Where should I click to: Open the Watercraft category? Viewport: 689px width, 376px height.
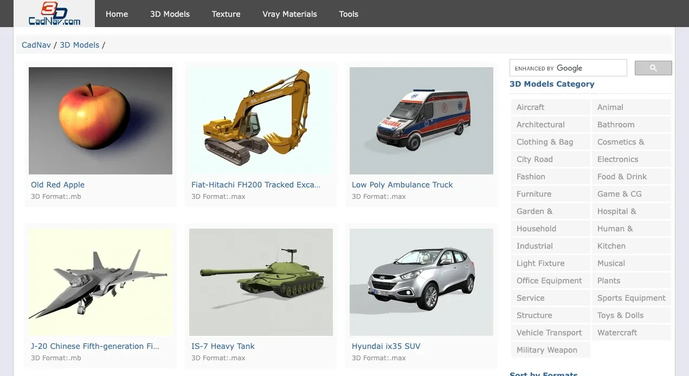pos(631,333)
